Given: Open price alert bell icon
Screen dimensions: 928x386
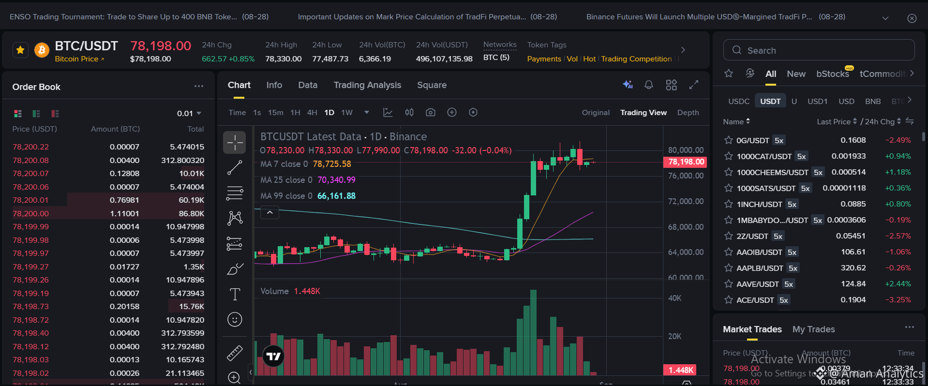Looking at the screenshot, I should [x=649, y=85].
